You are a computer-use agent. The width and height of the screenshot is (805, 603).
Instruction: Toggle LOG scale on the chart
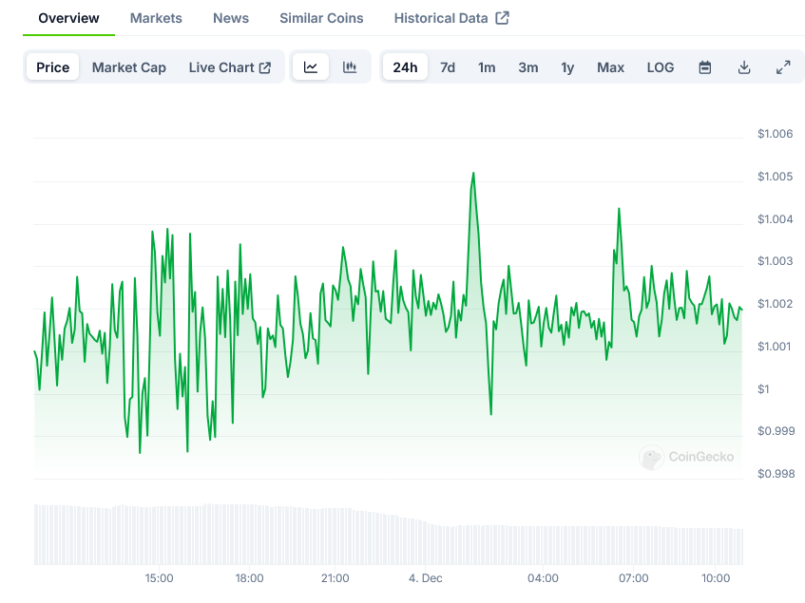pyautogui.click(x=660, y=67)
